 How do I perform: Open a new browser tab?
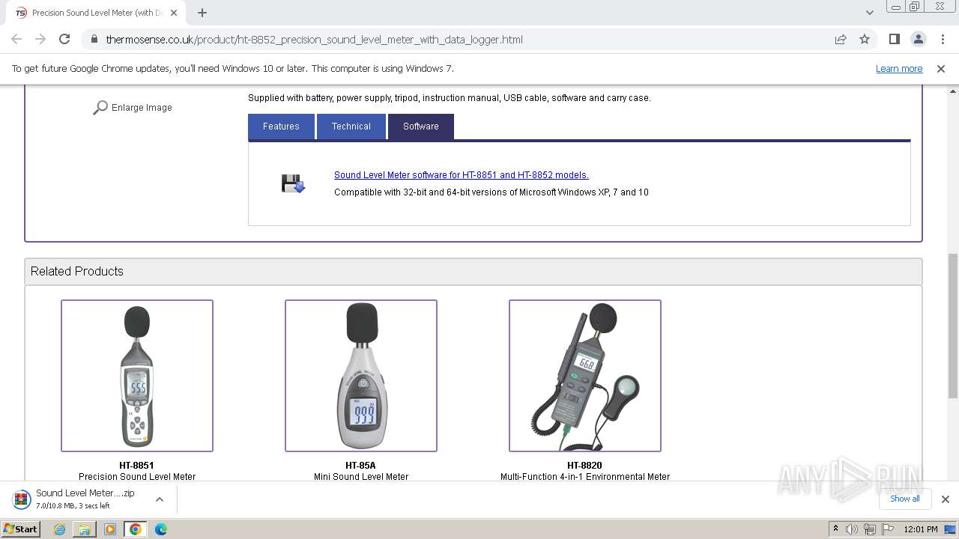202,13
